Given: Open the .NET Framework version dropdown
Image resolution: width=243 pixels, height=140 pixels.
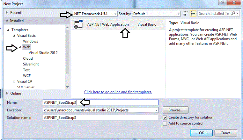Looking at the screenshot, I should tap(95, 14).
